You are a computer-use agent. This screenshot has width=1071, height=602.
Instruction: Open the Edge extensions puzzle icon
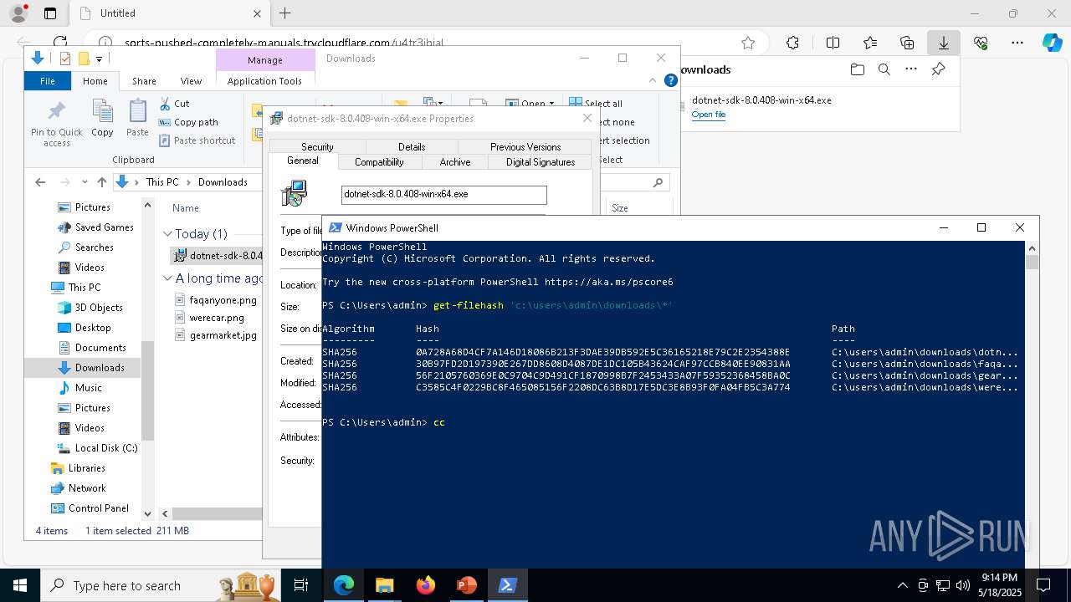pyautogui.click(x=792, y=43)
